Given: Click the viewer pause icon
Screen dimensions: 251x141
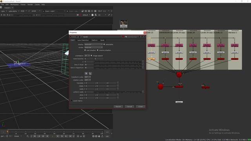Looking at the screenshot, I should 95,11.
